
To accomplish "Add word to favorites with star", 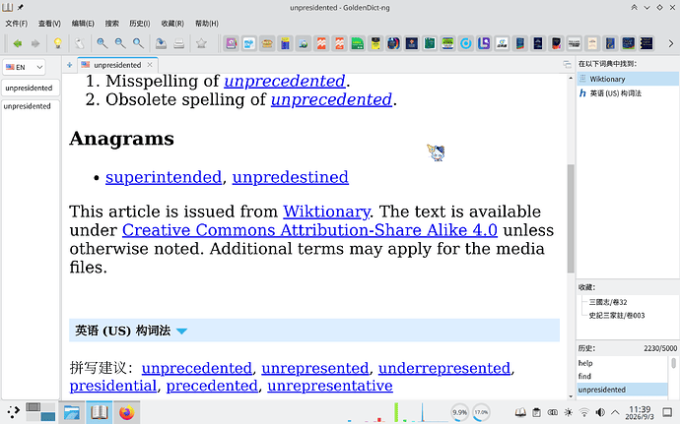I will coord(201,43).
